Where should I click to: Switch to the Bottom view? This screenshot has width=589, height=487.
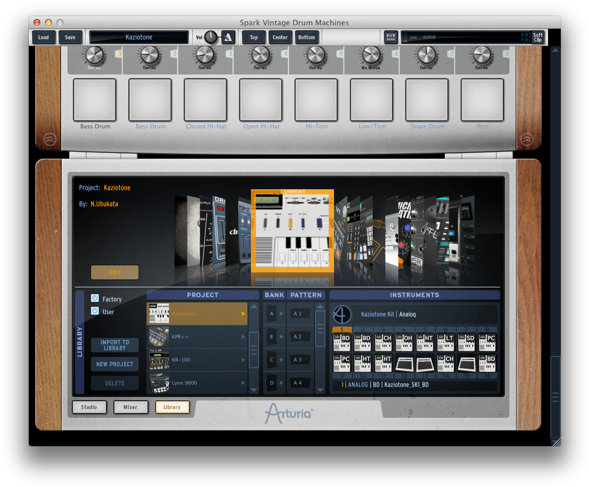(306, 37)
